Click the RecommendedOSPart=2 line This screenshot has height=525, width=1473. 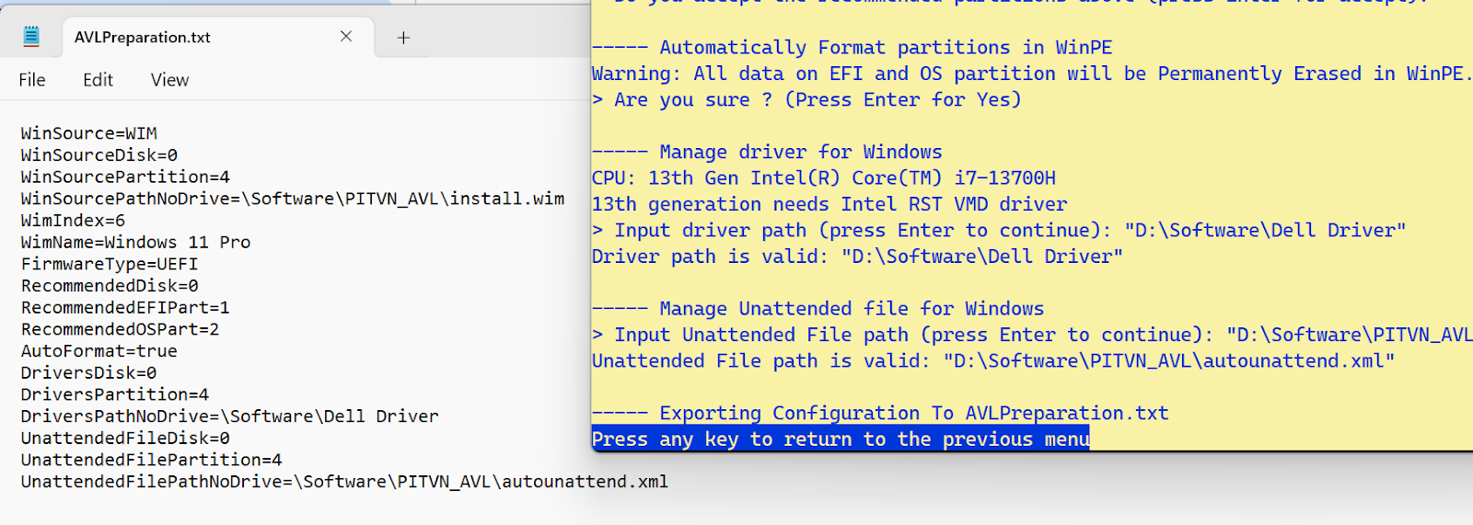121,329
